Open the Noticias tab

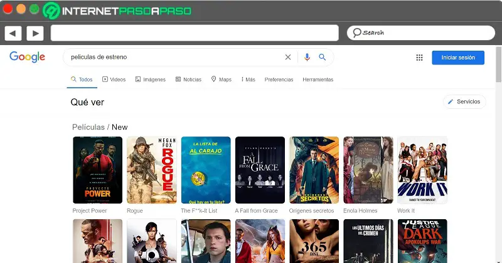[x=189, y=80]
